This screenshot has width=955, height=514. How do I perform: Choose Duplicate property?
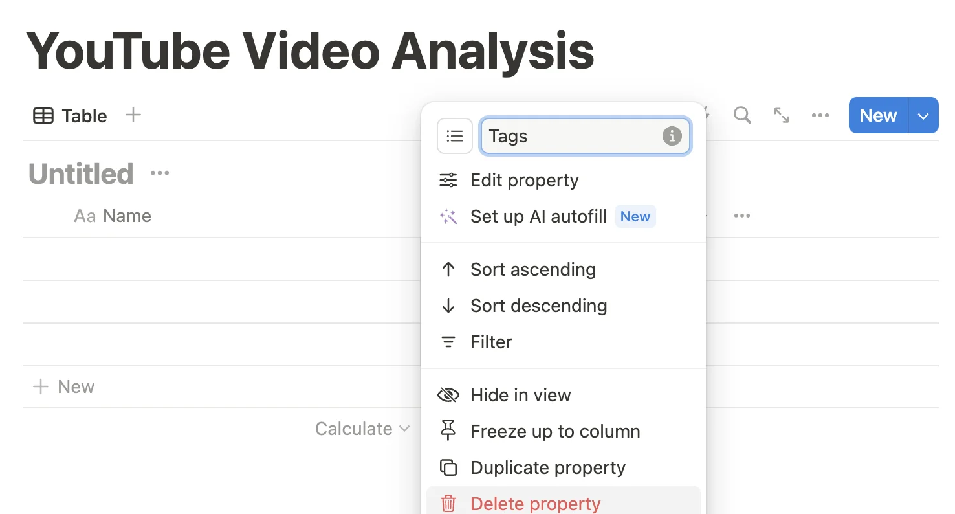[563, 467]
